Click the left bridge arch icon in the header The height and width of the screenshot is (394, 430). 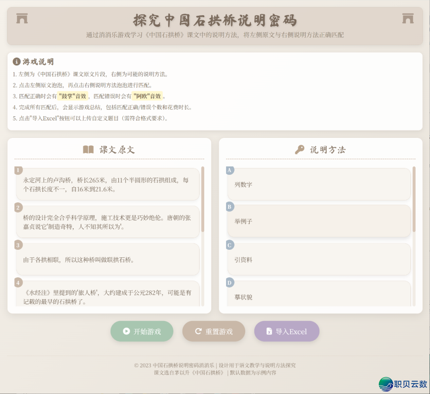21,18
